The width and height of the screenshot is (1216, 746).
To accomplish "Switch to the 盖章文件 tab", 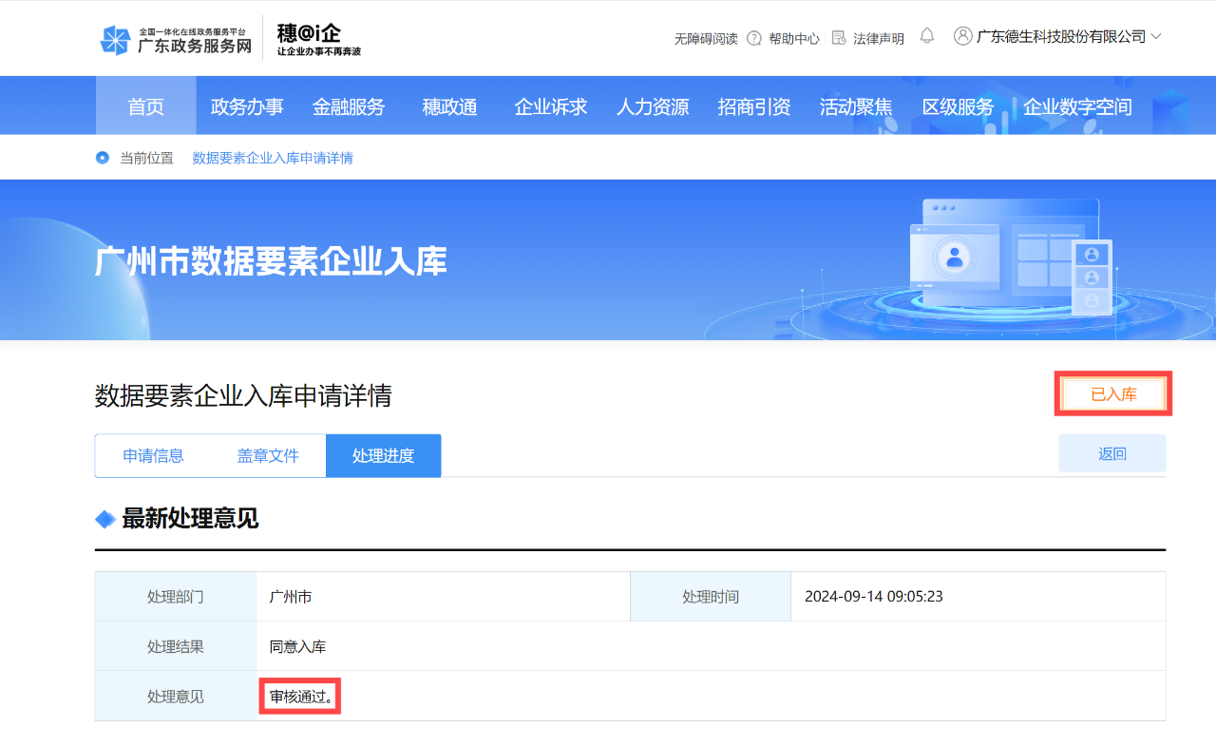I will (x=268, y=456).
